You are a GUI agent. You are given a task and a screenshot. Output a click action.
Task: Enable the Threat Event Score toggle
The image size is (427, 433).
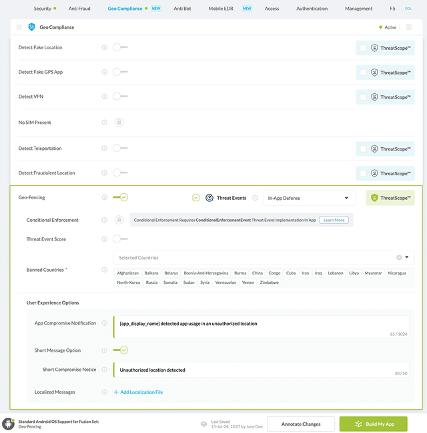pyautogui.click(x=119, y=238)
